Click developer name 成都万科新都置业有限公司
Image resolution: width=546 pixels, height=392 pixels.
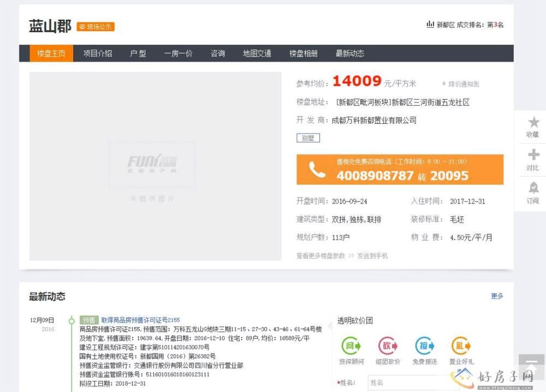(374, 120)
